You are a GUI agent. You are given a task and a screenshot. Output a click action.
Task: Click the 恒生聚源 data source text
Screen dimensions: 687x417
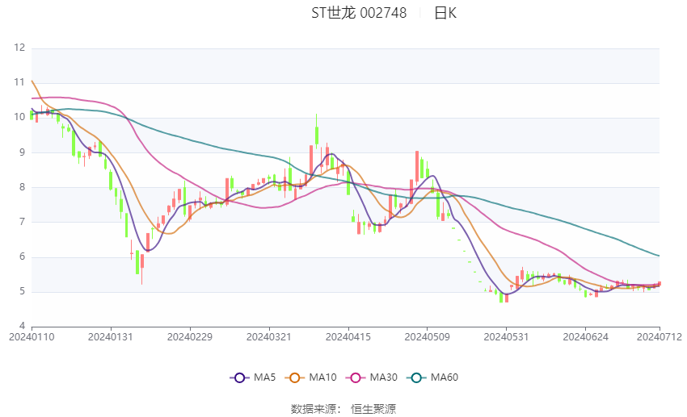point(373,409)
